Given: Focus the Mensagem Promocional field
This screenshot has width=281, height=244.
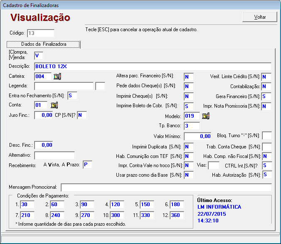Looking at the screenshot, I should point(166,187).
